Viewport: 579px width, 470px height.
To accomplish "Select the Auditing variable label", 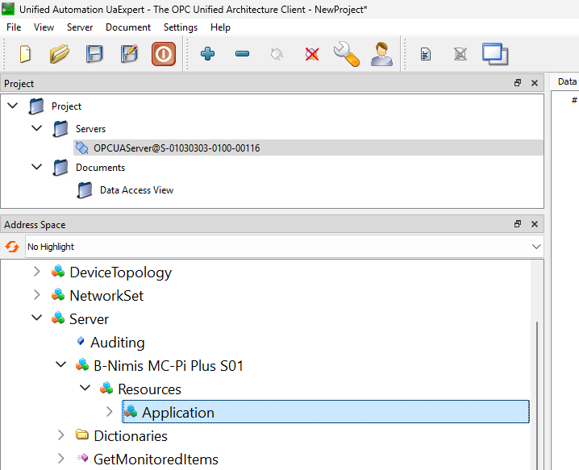I will coord(118,343).
